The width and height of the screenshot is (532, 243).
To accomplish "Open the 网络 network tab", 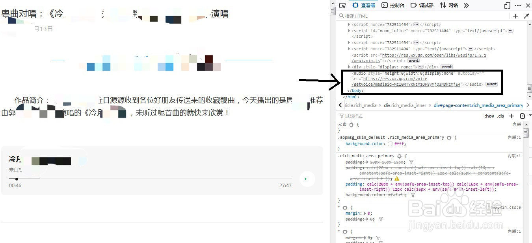I will (x=449, y=5).
